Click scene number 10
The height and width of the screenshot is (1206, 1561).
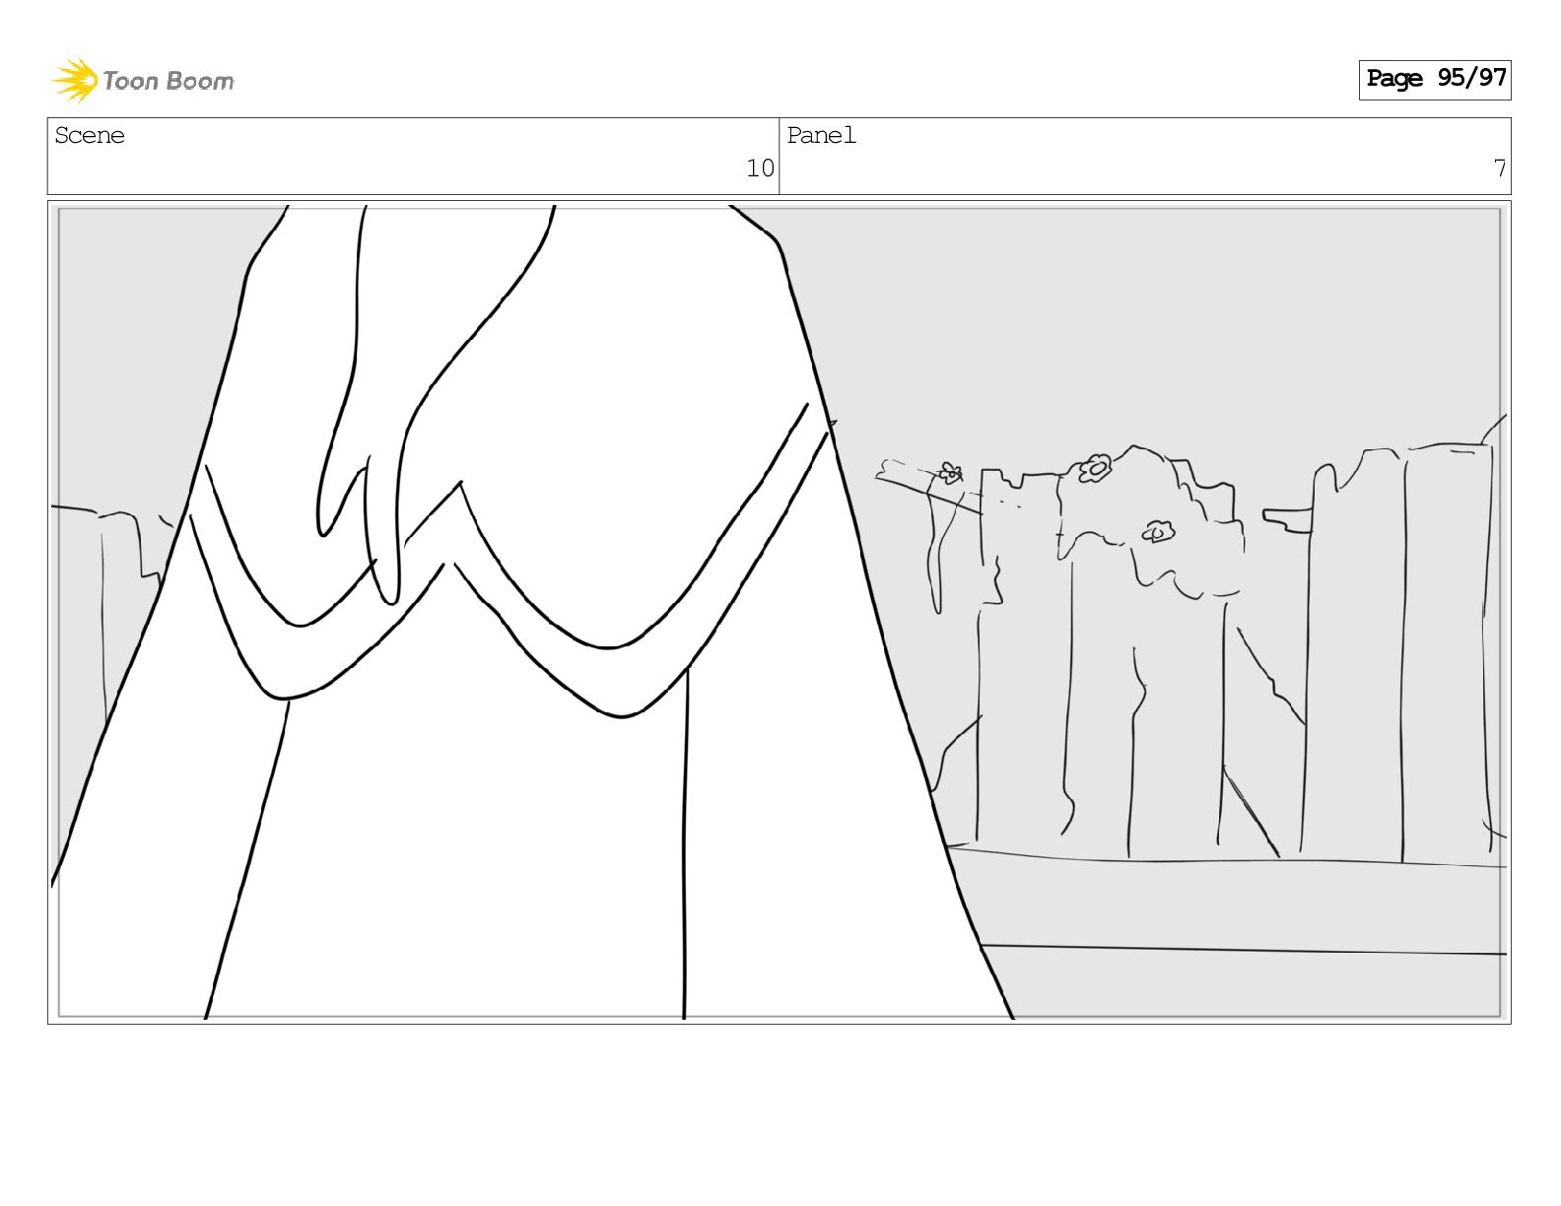tap(760, 168)
